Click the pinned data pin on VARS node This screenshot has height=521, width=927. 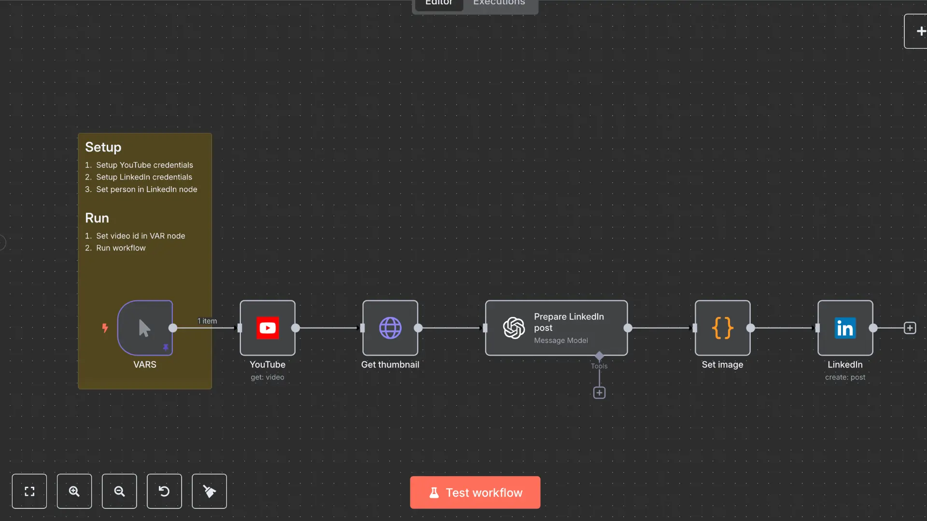click(x=166, y=347)
